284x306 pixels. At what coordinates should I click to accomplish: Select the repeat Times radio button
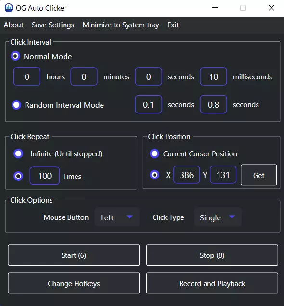tap(18, 176)
